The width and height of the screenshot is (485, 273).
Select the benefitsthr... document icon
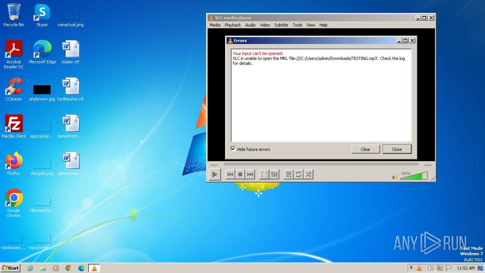click(x=70, y=127)
